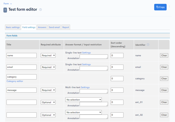This screenshot has height=122, width=175.
Task: Click the ext_02 identifier text
Action: pos(139,115)
